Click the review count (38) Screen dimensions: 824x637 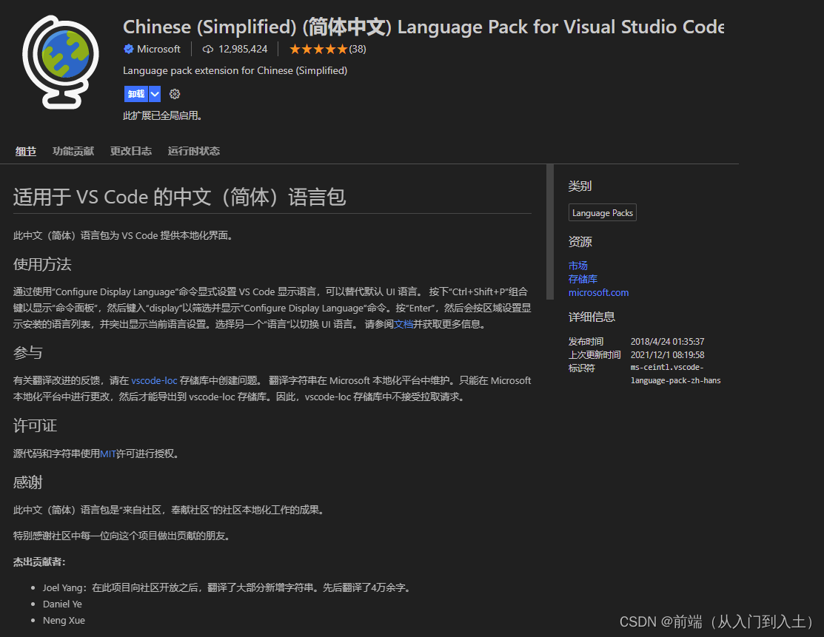click(x=358, y=49)
